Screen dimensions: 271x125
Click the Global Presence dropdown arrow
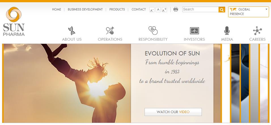tap(266, 9)
